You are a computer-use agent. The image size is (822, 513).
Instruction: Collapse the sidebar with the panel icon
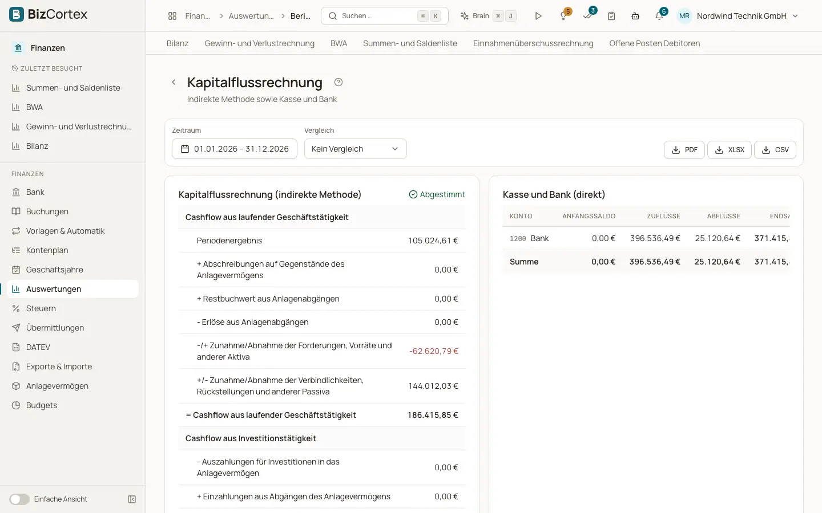pos(132,499)
